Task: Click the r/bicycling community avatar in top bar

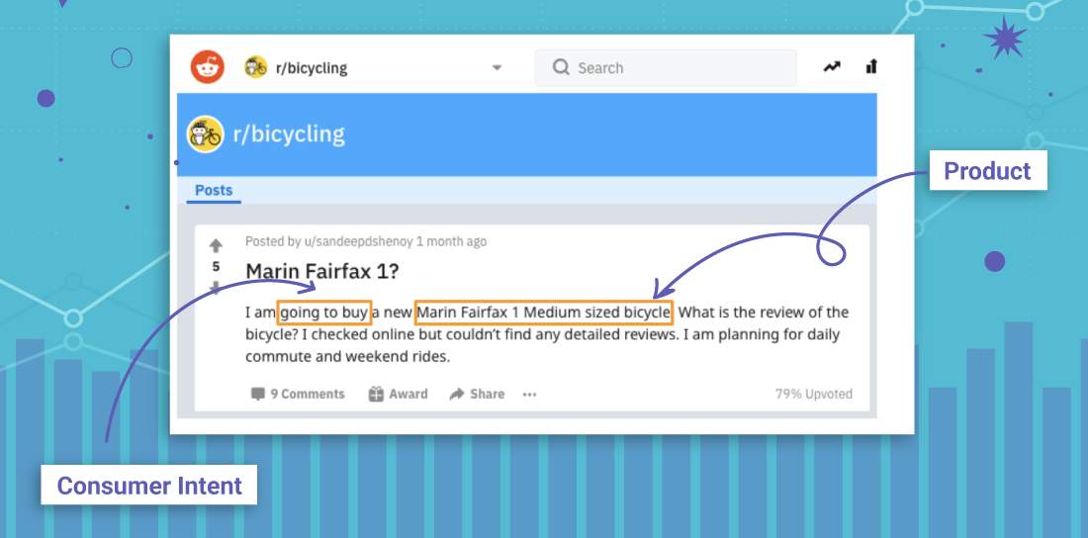Action: pos(256,67)
